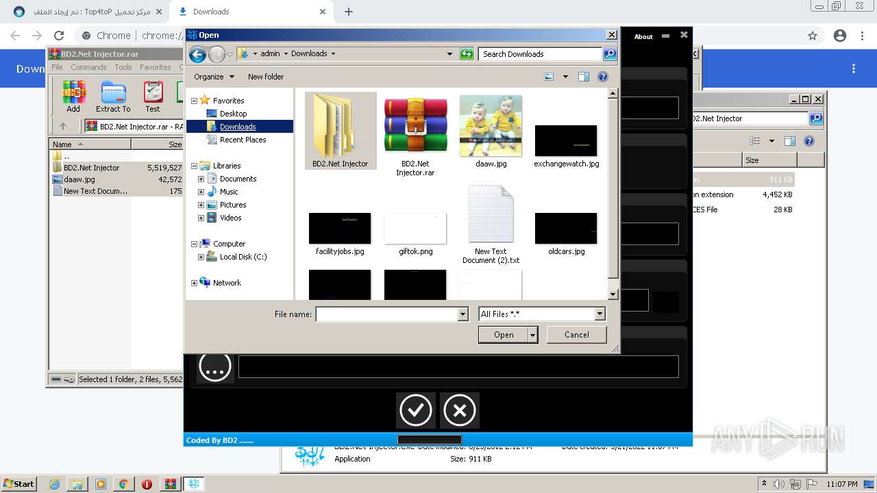Click the Open button's split arrow
877x493 pixels.
point(532,335)
